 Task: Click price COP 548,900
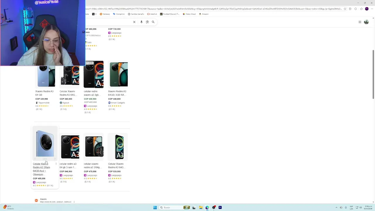tap(66, 171)
